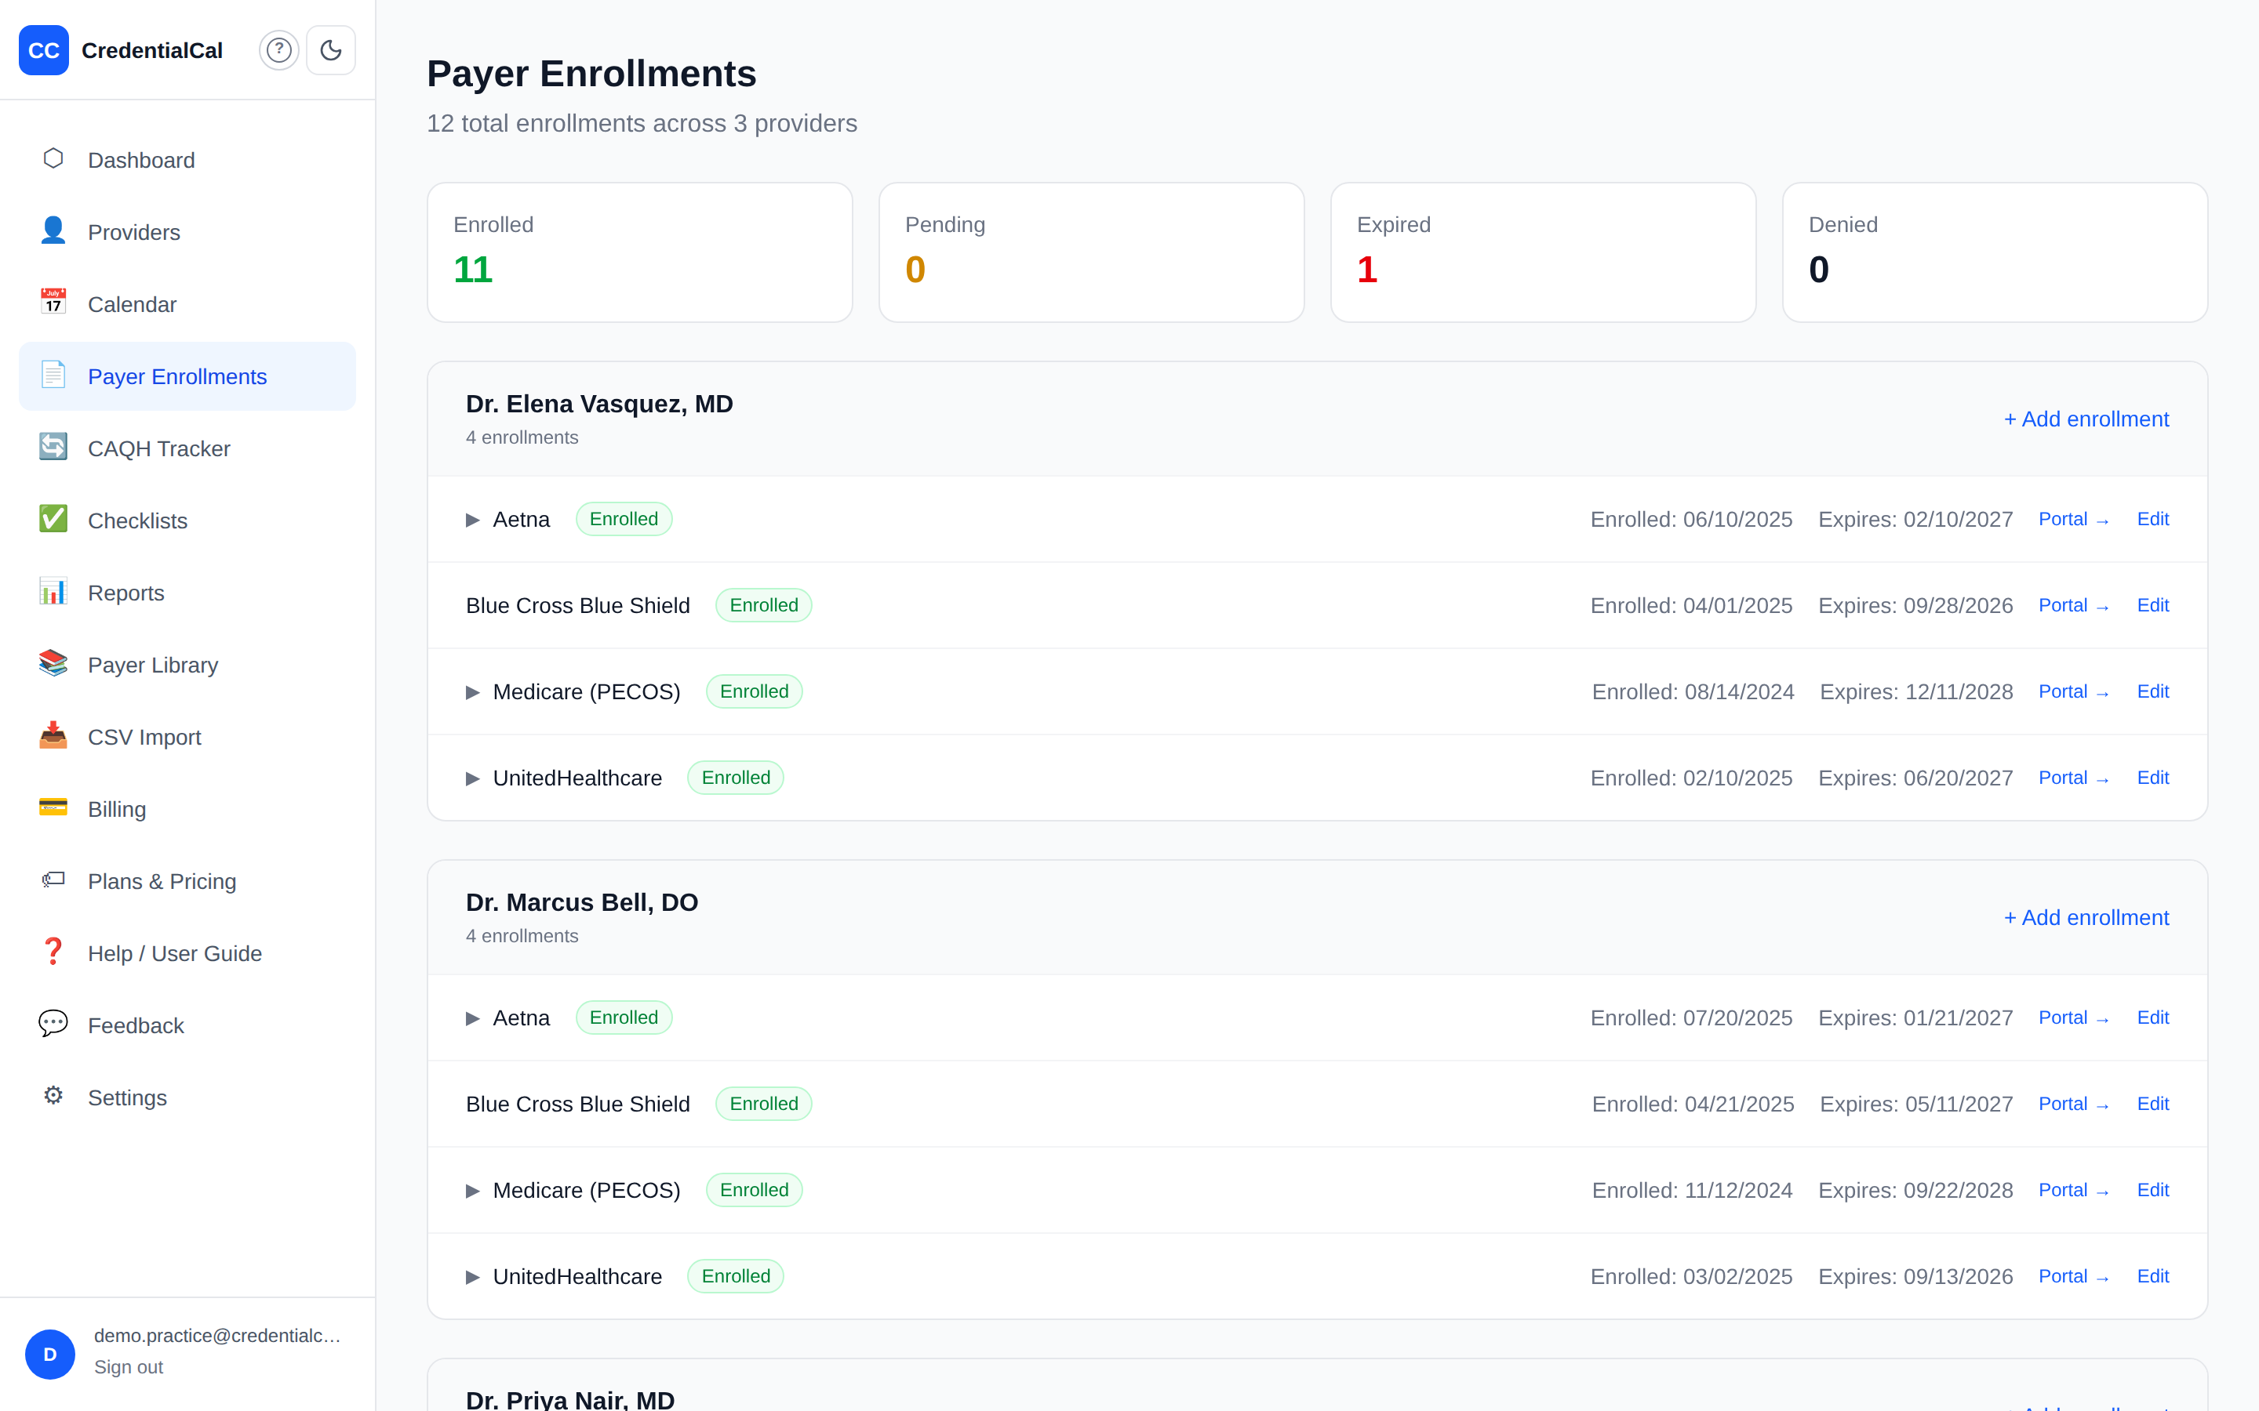Expand Dr. Vasquez Medicare (PECOS) row
Viewport: 2259px width, 1411px height.
tap(472, 692)
